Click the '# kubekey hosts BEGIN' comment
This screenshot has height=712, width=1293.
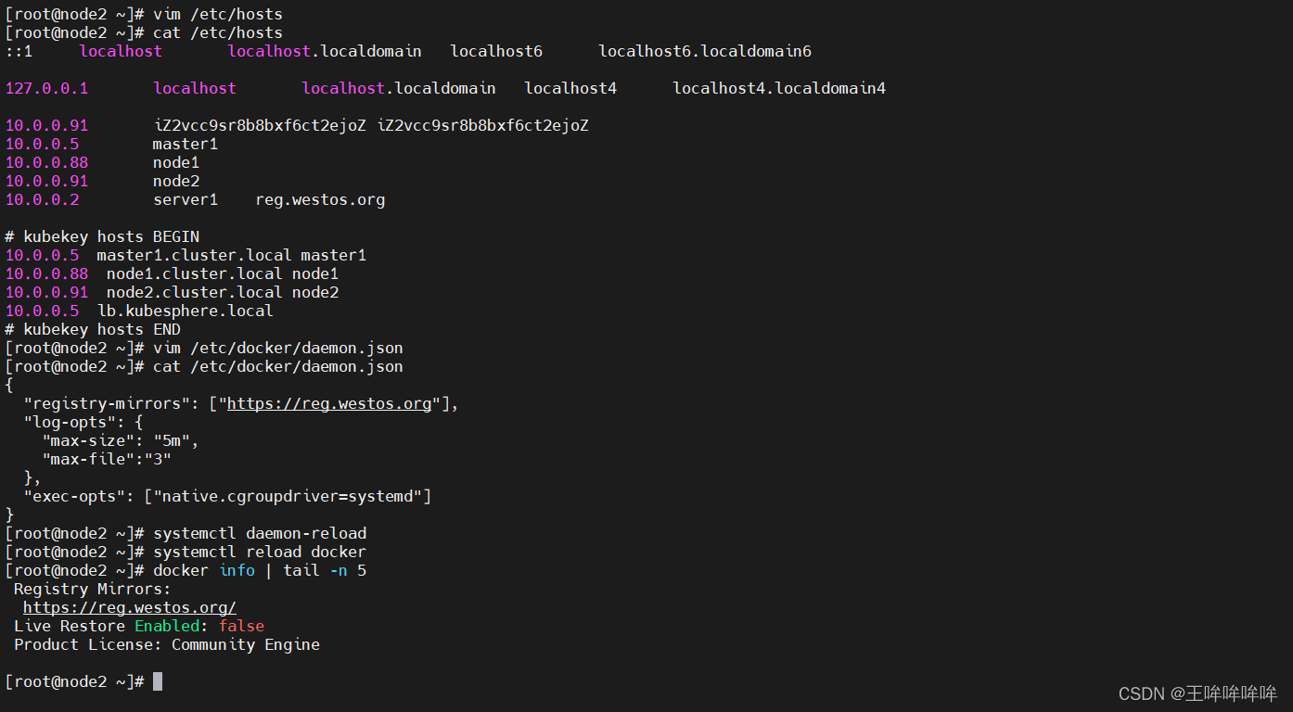click(x=102, y=236)
